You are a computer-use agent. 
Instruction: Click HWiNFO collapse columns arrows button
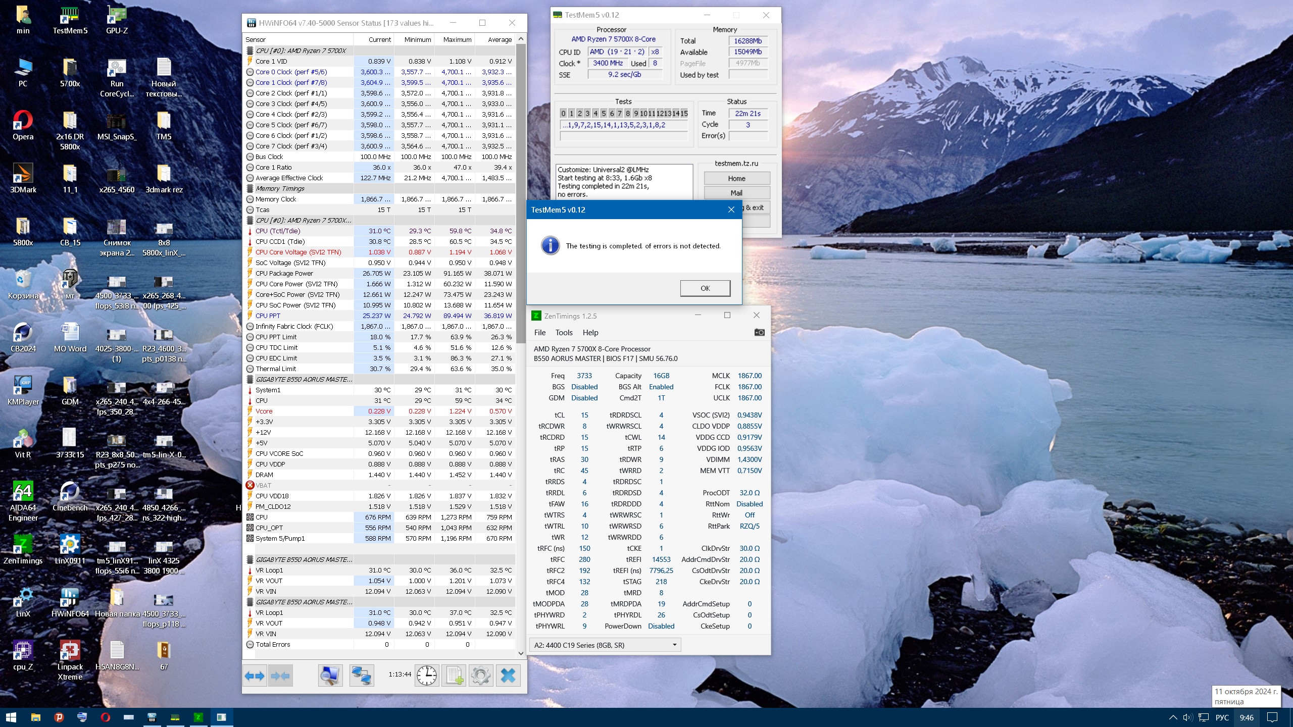[281, 676]
